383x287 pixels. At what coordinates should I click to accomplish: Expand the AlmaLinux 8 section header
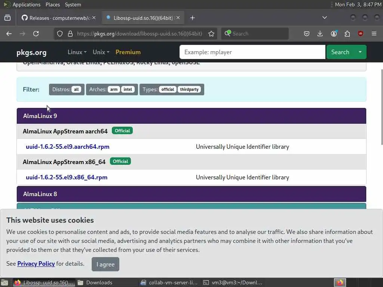pos(191,194)
